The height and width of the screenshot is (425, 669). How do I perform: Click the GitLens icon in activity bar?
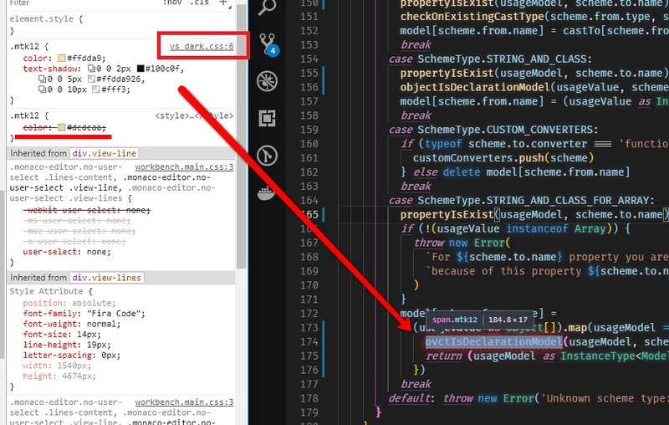[267, 156]
